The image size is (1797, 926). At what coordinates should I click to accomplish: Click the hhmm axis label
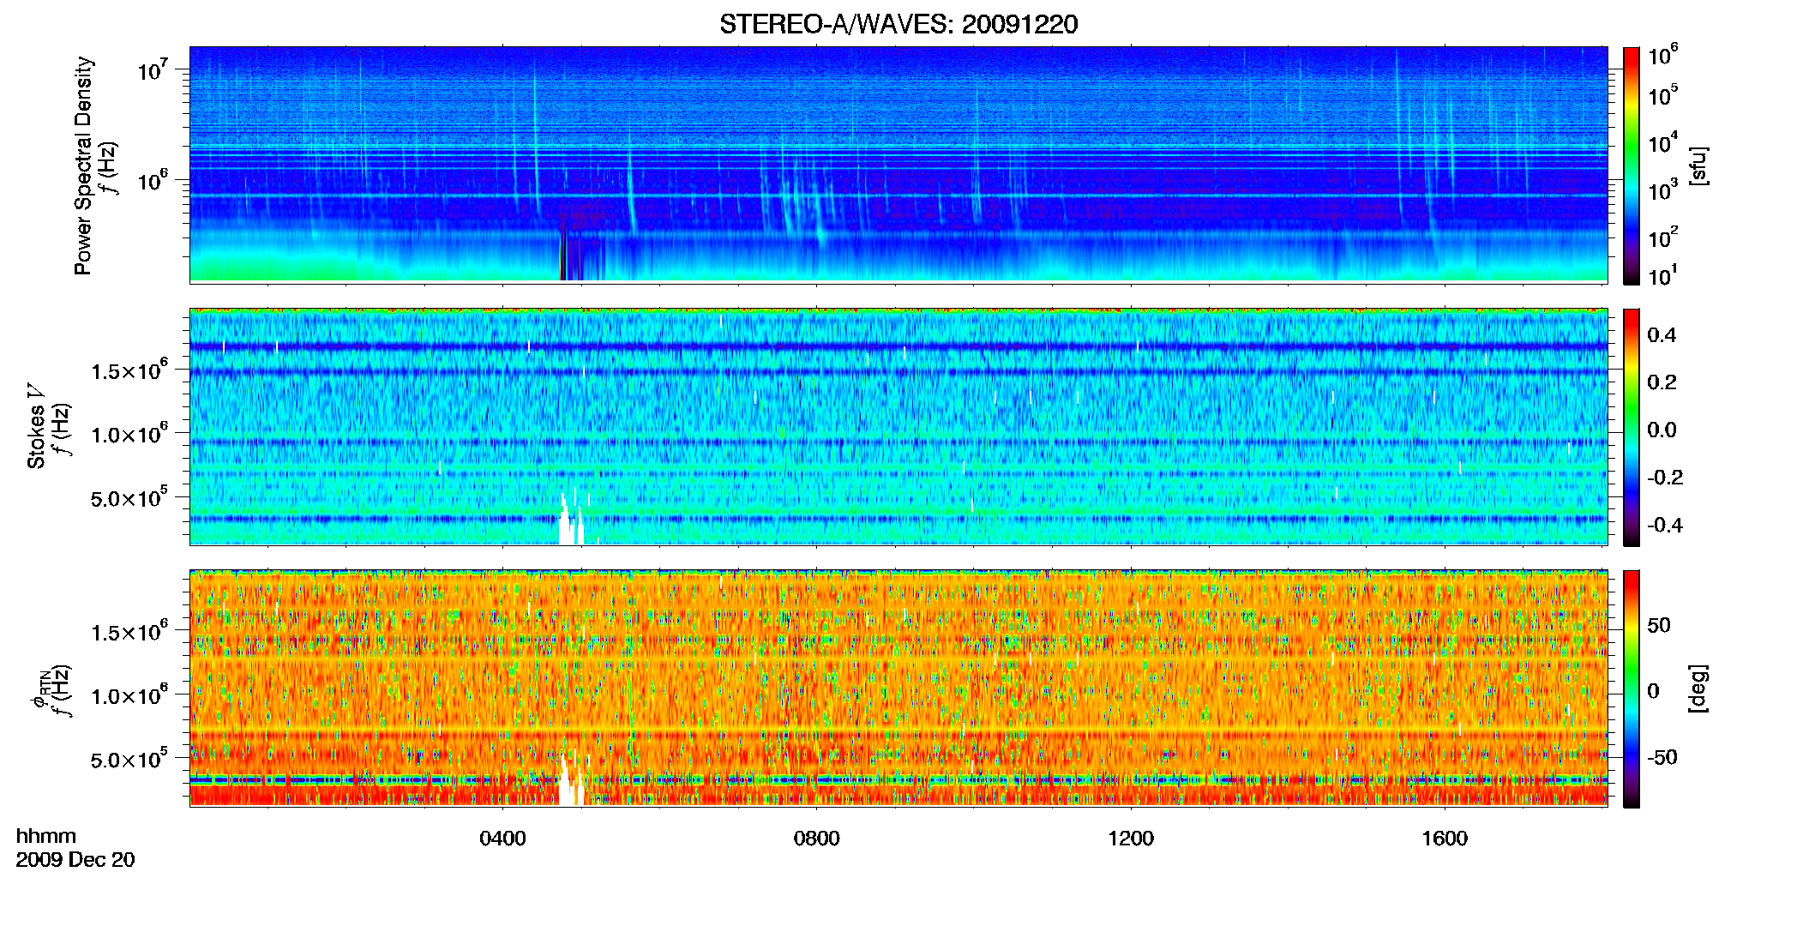click(46, 836)
